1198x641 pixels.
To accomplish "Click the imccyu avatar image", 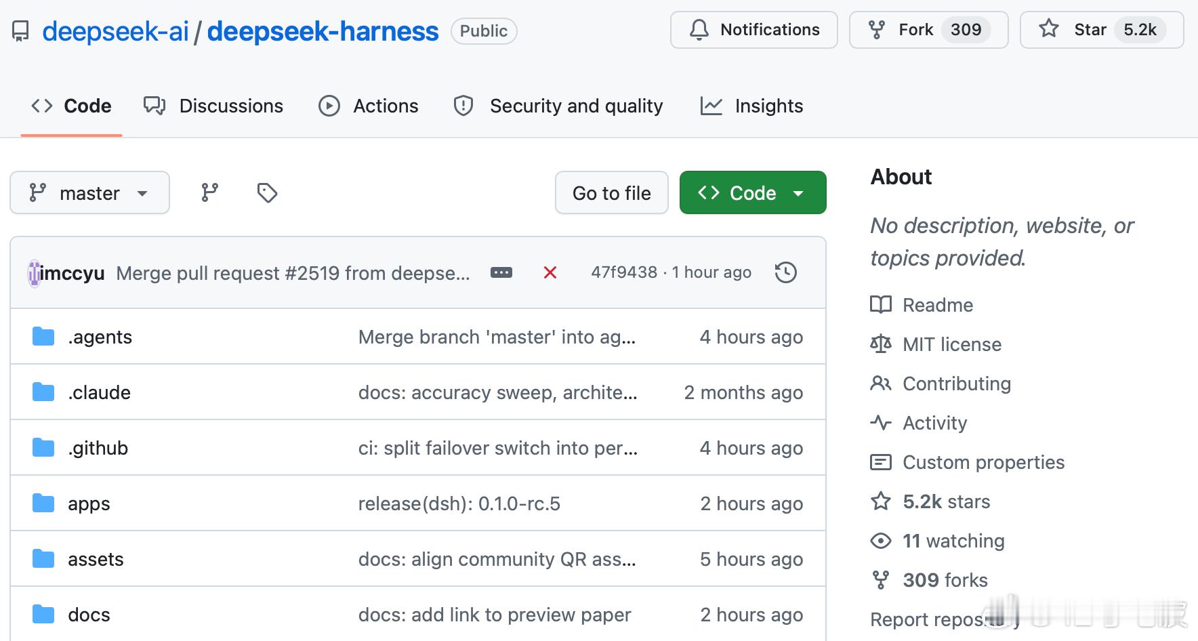I will coord(34,273).
